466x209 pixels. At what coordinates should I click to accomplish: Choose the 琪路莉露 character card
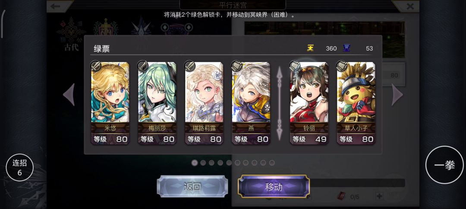pos(204,103)
